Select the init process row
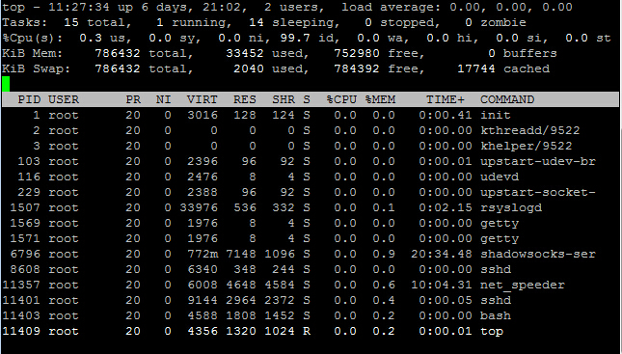 (x=311, y=115)
